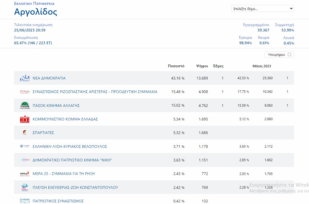Click the Μάιος 2023 column header
309x204 pixels.
pyautogui.click(x=262, y=66)
